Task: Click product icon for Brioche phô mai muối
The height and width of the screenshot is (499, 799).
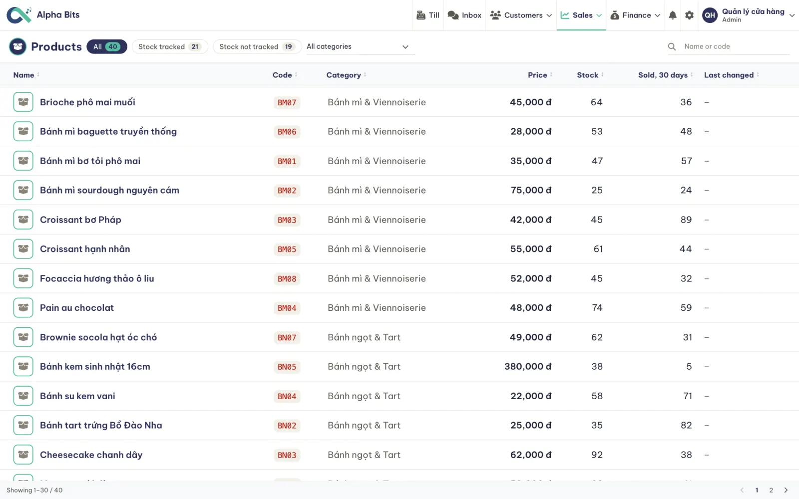Action: point(23,102)
